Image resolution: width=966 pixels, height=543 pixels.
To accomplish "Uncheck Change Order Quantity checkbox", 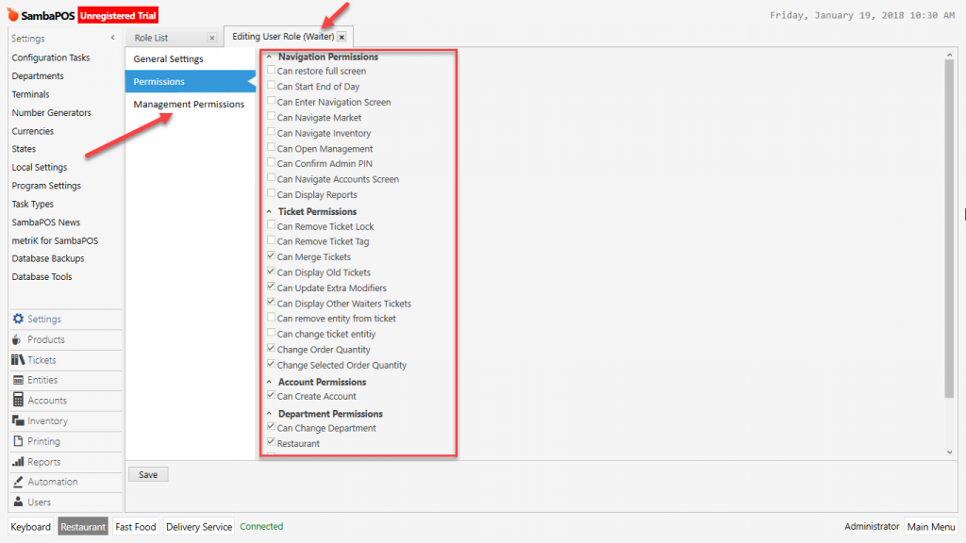I will (271, 348).
